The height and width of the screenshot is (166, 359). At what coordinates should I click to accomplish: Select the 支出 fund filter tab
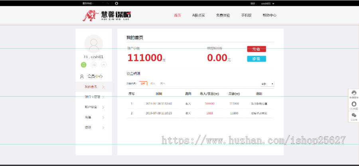click(163, 84)
